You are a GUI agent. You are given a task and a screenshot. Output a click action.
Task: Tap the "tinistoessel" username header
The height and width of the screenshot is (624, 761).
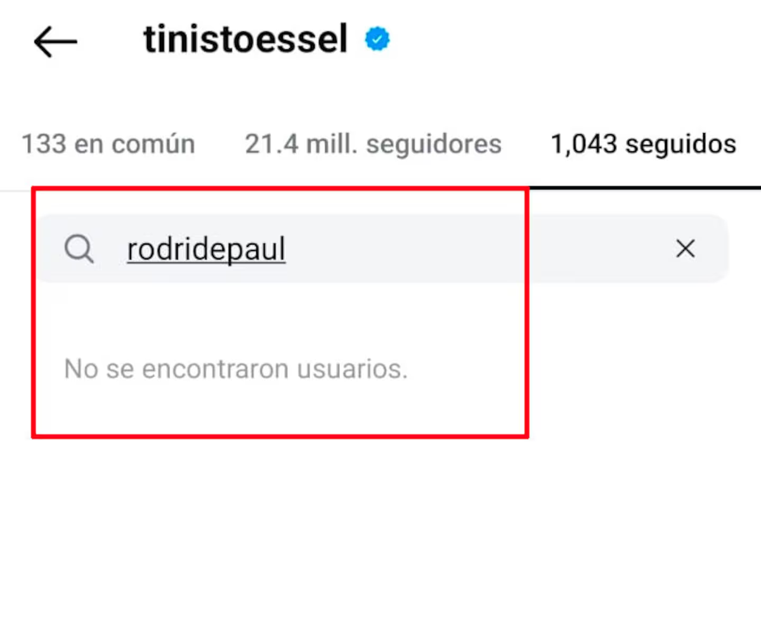tap(246, 41)
